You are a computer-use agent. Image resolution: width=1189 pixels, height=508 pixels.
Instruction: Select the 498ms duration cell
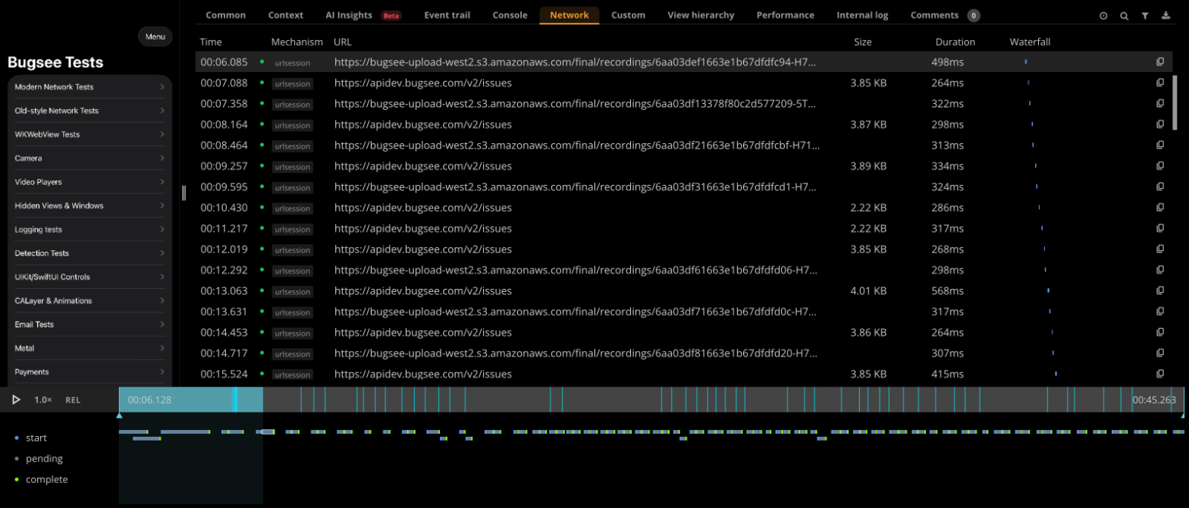(x=948, y=62)
